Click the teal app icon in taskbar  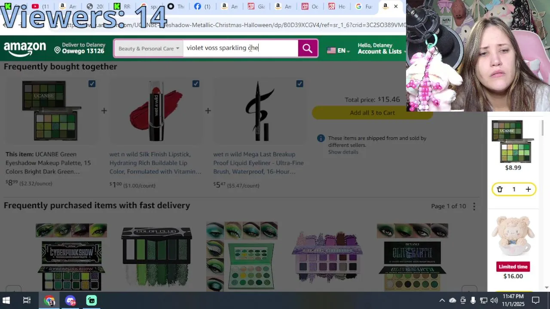(92, 300)
